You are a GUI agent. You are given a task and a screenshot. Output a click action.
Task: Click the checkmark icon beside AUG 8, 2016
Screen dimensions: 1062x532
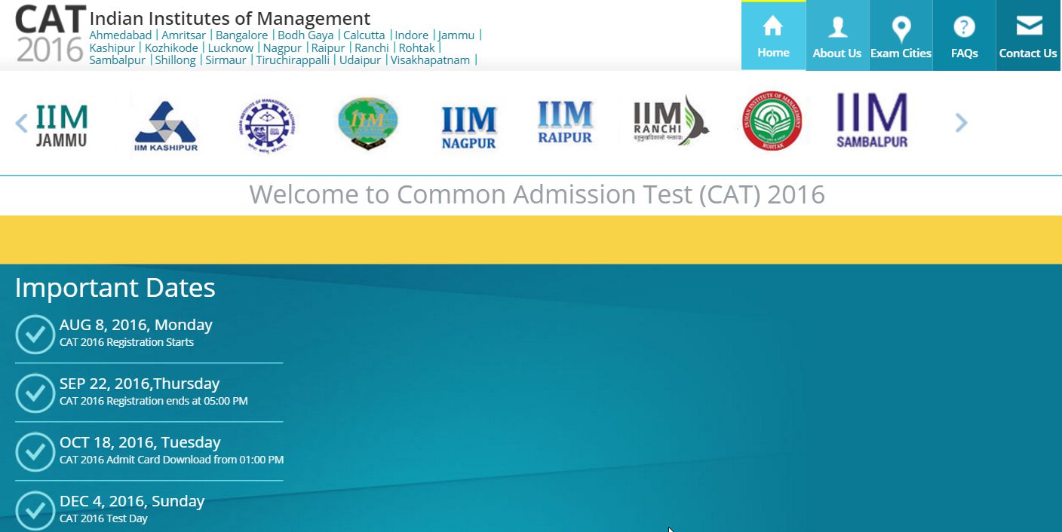35,334
